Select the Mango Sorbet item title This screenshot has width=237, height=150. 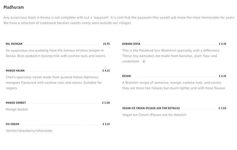pyautogui.click(x=16, y=103)
